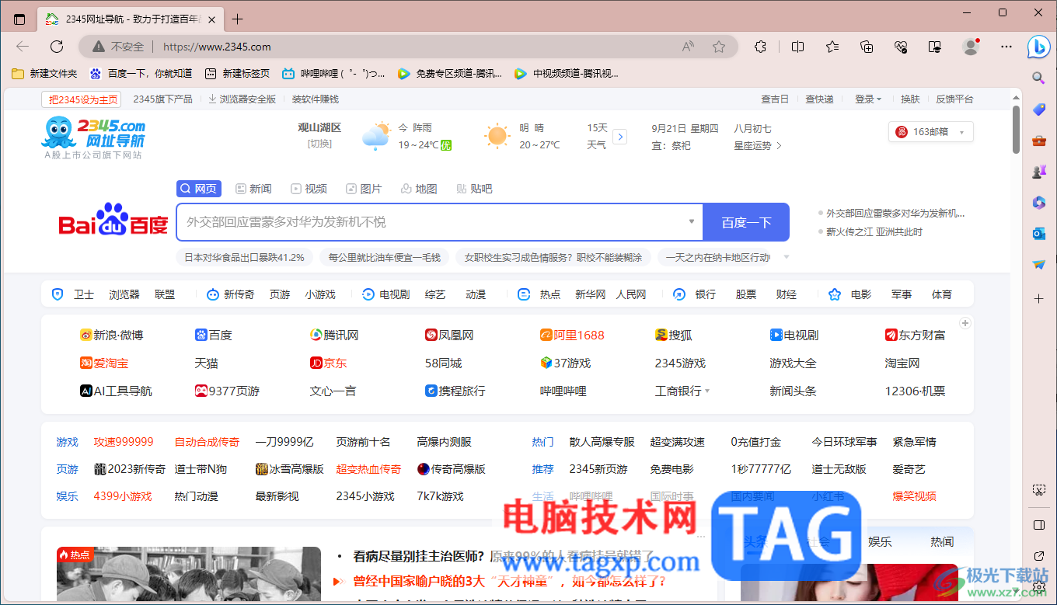1057x605 pixels.
Task: Click the address bar URL
Action: (217, 47)
